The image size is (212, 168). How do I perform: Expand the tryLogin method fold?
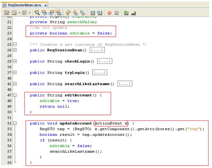(15, 72)
